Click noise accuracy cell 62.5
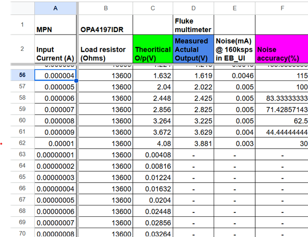The image size is (308, 237). click(282, 120)
